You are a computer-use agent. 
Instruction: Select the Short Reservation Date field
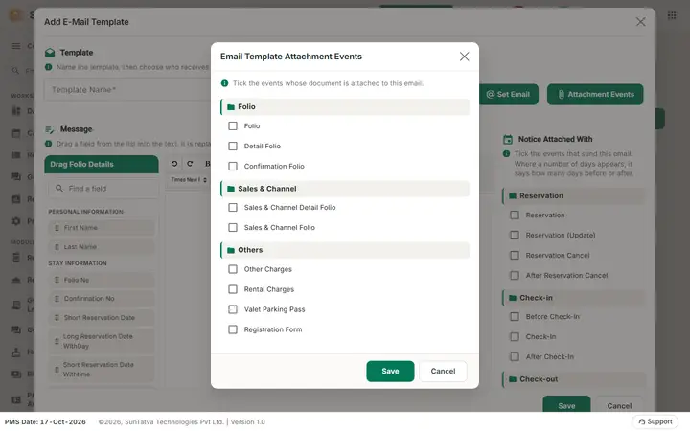[x=102, y=318]
